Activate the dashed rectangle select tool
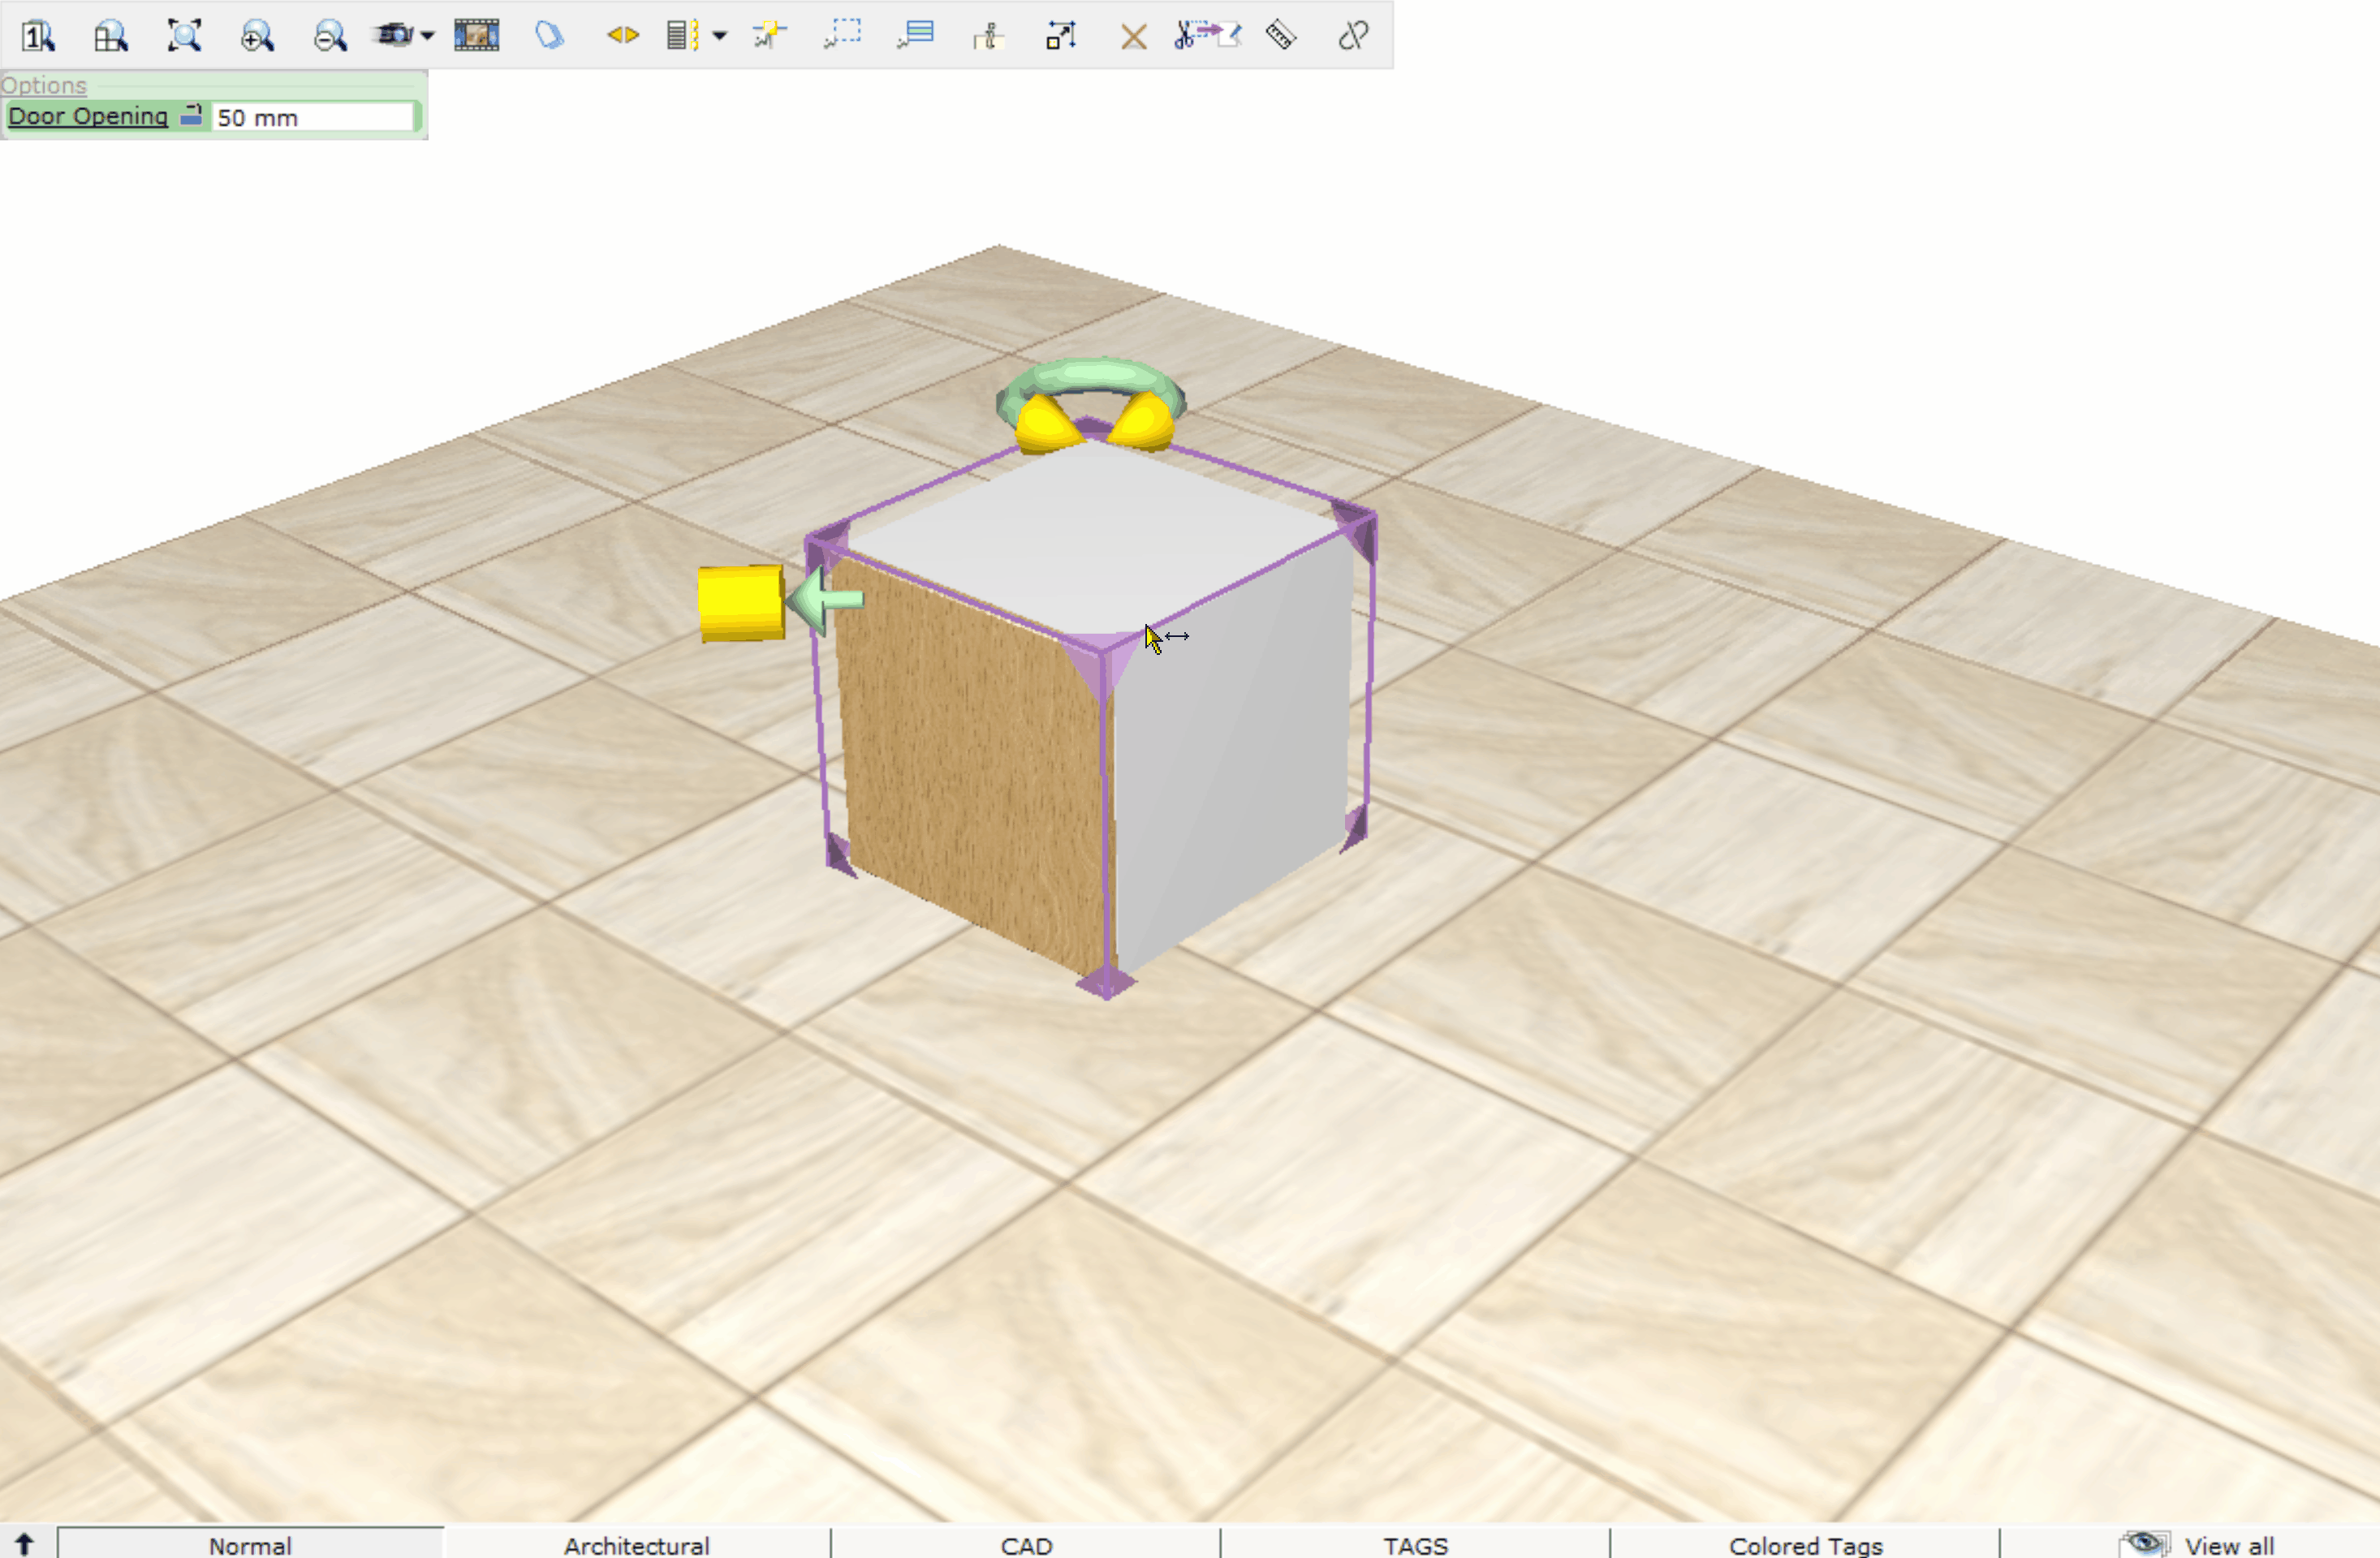The width and height of the screenshot is (2380, 1558). pyautogui.click(x=842, y=36)
